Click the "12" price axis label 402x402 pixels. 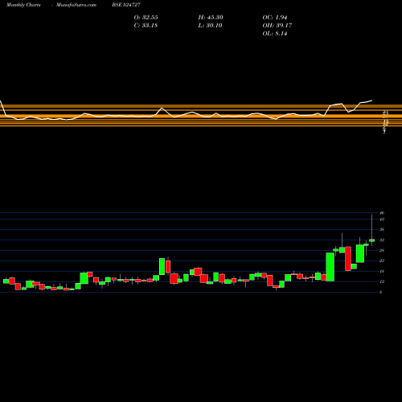tap(382, 281)
